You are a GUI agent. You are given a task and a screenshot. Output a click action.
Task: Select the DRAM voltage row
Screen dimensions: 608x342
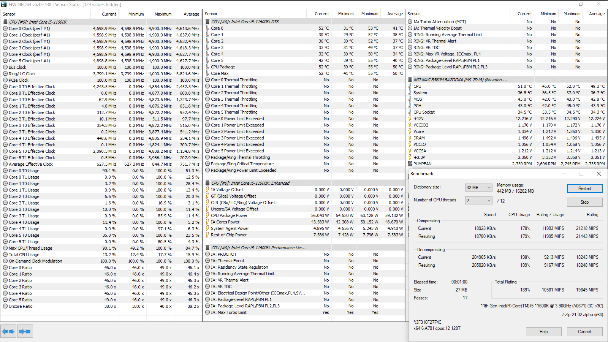tap(507, 138)
